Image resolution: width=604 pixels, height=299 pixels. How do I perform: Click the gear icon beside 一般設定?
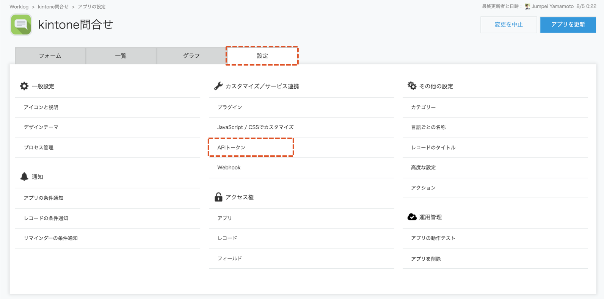[x=24, y=86]
